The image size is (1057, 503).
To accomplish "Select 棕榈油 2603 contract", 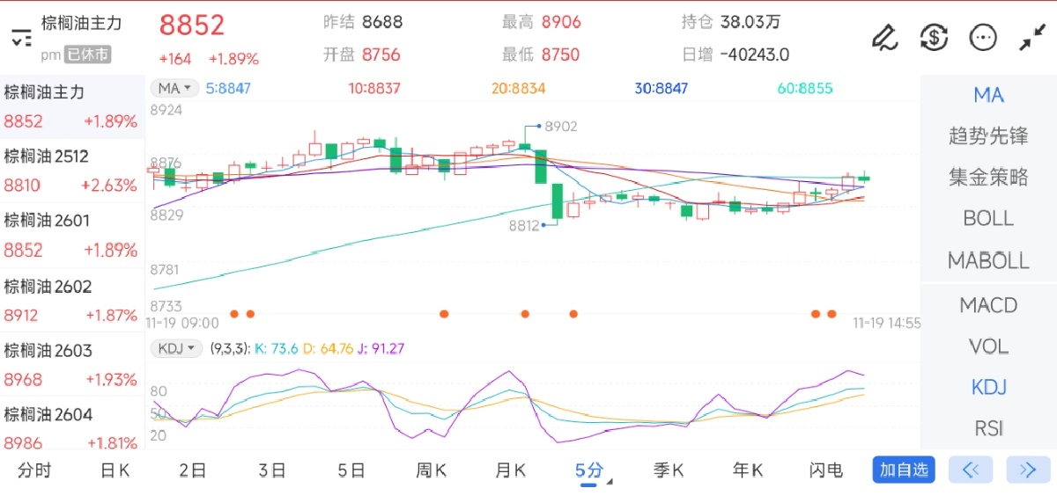I will [72, 365].
